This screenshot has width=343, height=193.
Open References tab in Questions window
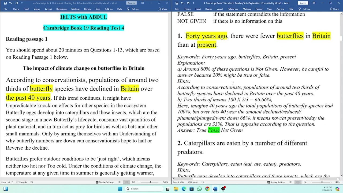point(61,9)
